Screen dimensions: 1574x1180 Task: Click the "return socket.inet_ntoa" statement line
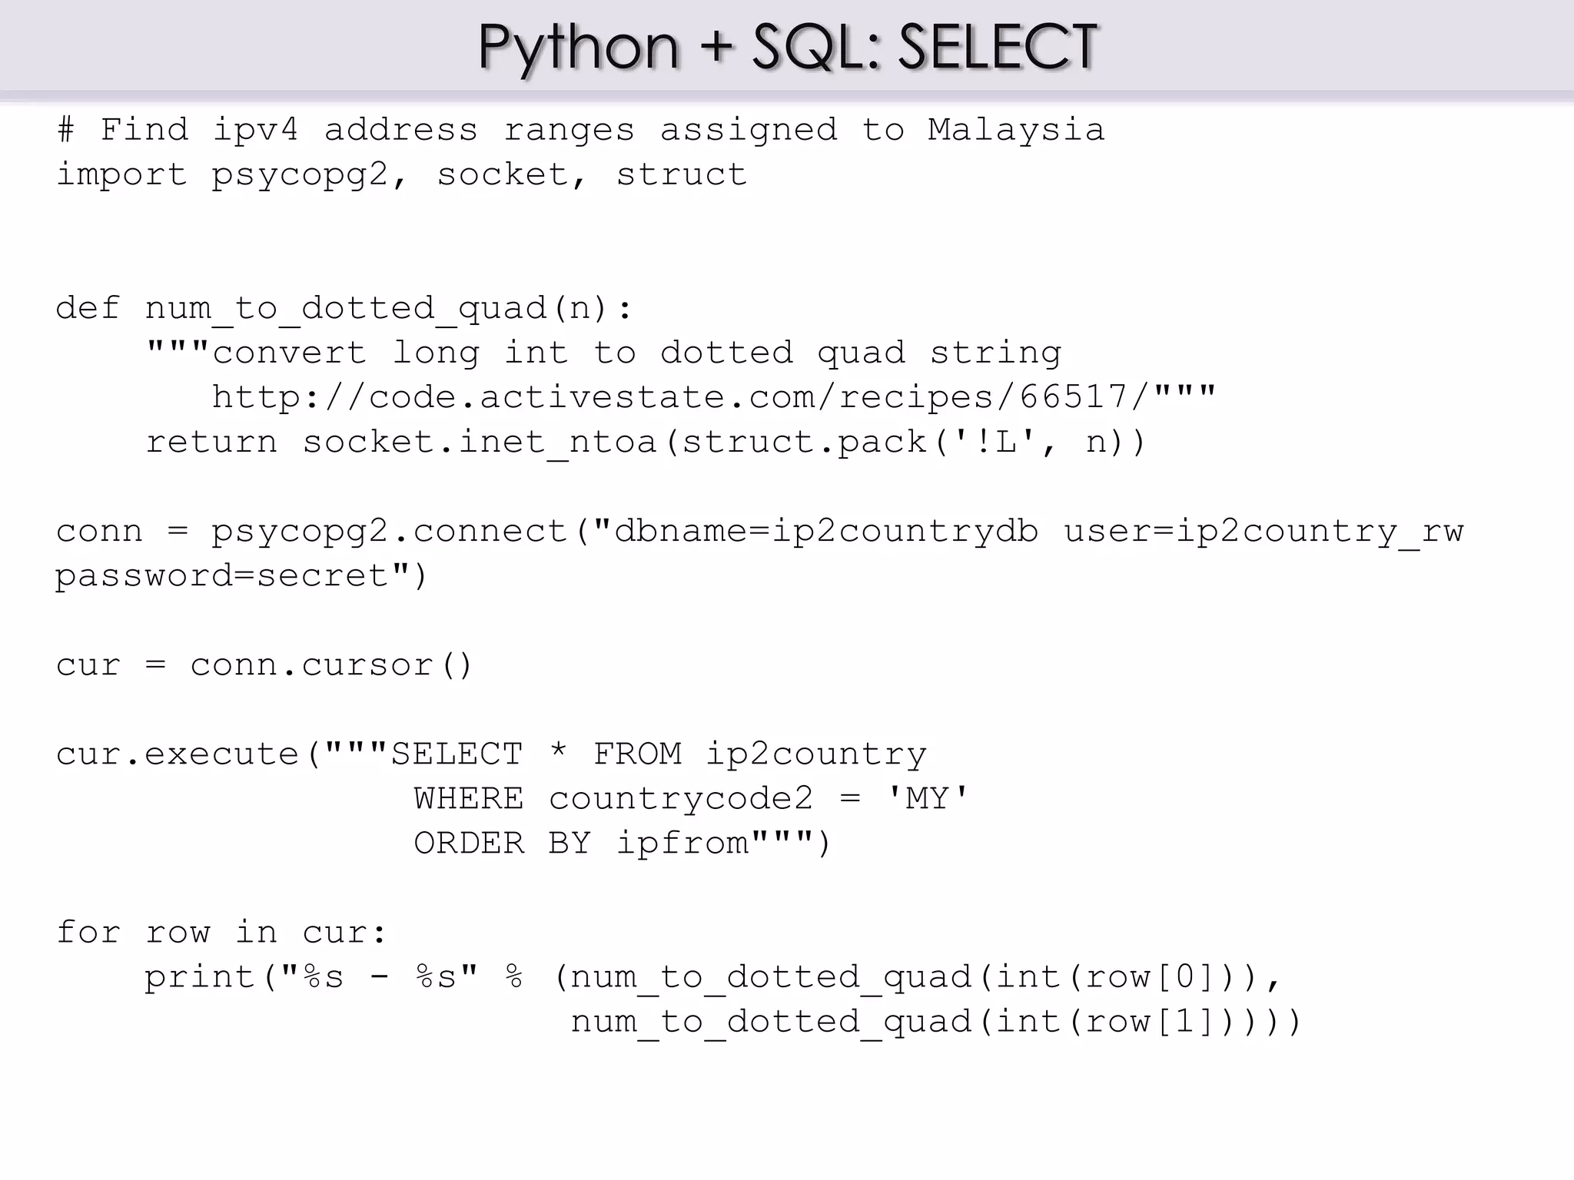pyautogui.click(x=646, y=442)
